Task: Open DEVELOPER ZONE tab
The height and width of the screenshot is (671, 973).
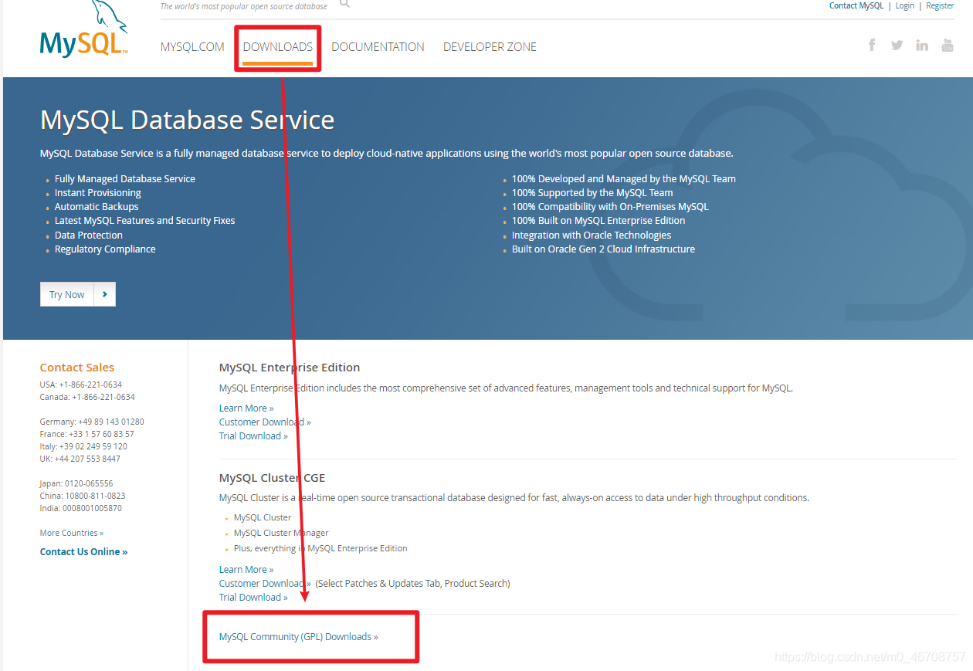Action: point(490,47)
